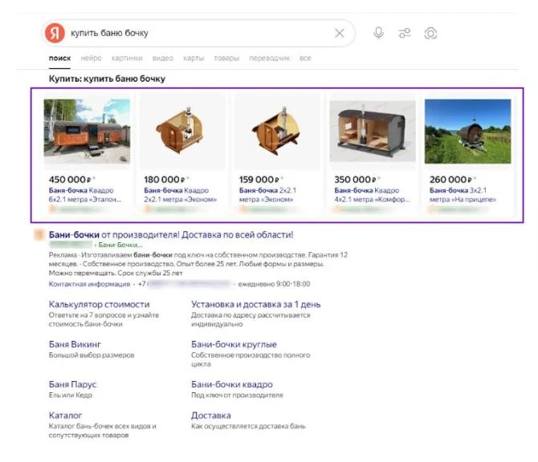
Task: Open the 'все' tab
Action: (x=305, y=59)
